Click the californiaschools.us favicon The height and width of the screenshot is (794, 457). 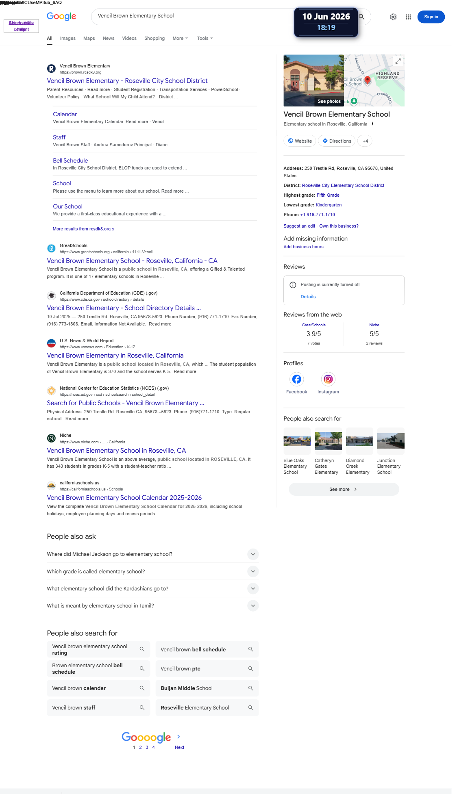coord(51,486)
